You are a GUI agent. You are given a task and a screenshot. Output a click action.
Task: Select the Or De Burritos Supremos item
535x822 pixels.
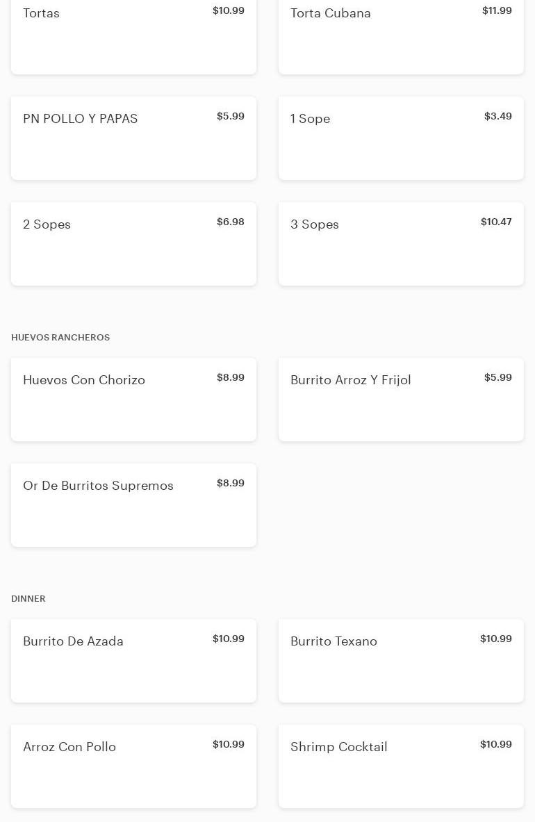tap(98, 486)
